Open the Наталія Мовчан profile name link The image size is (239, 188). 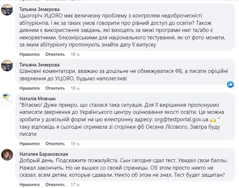37,98
